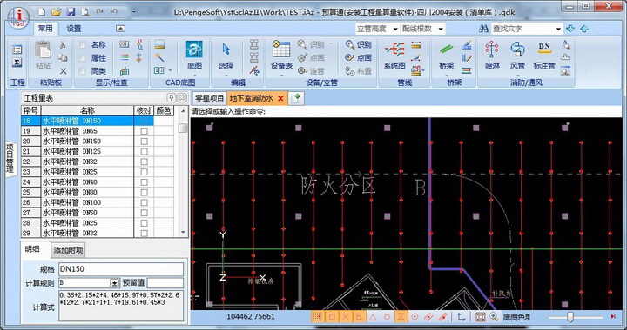
Task: Click the 桥架 cable tray button
Action: 446,56
